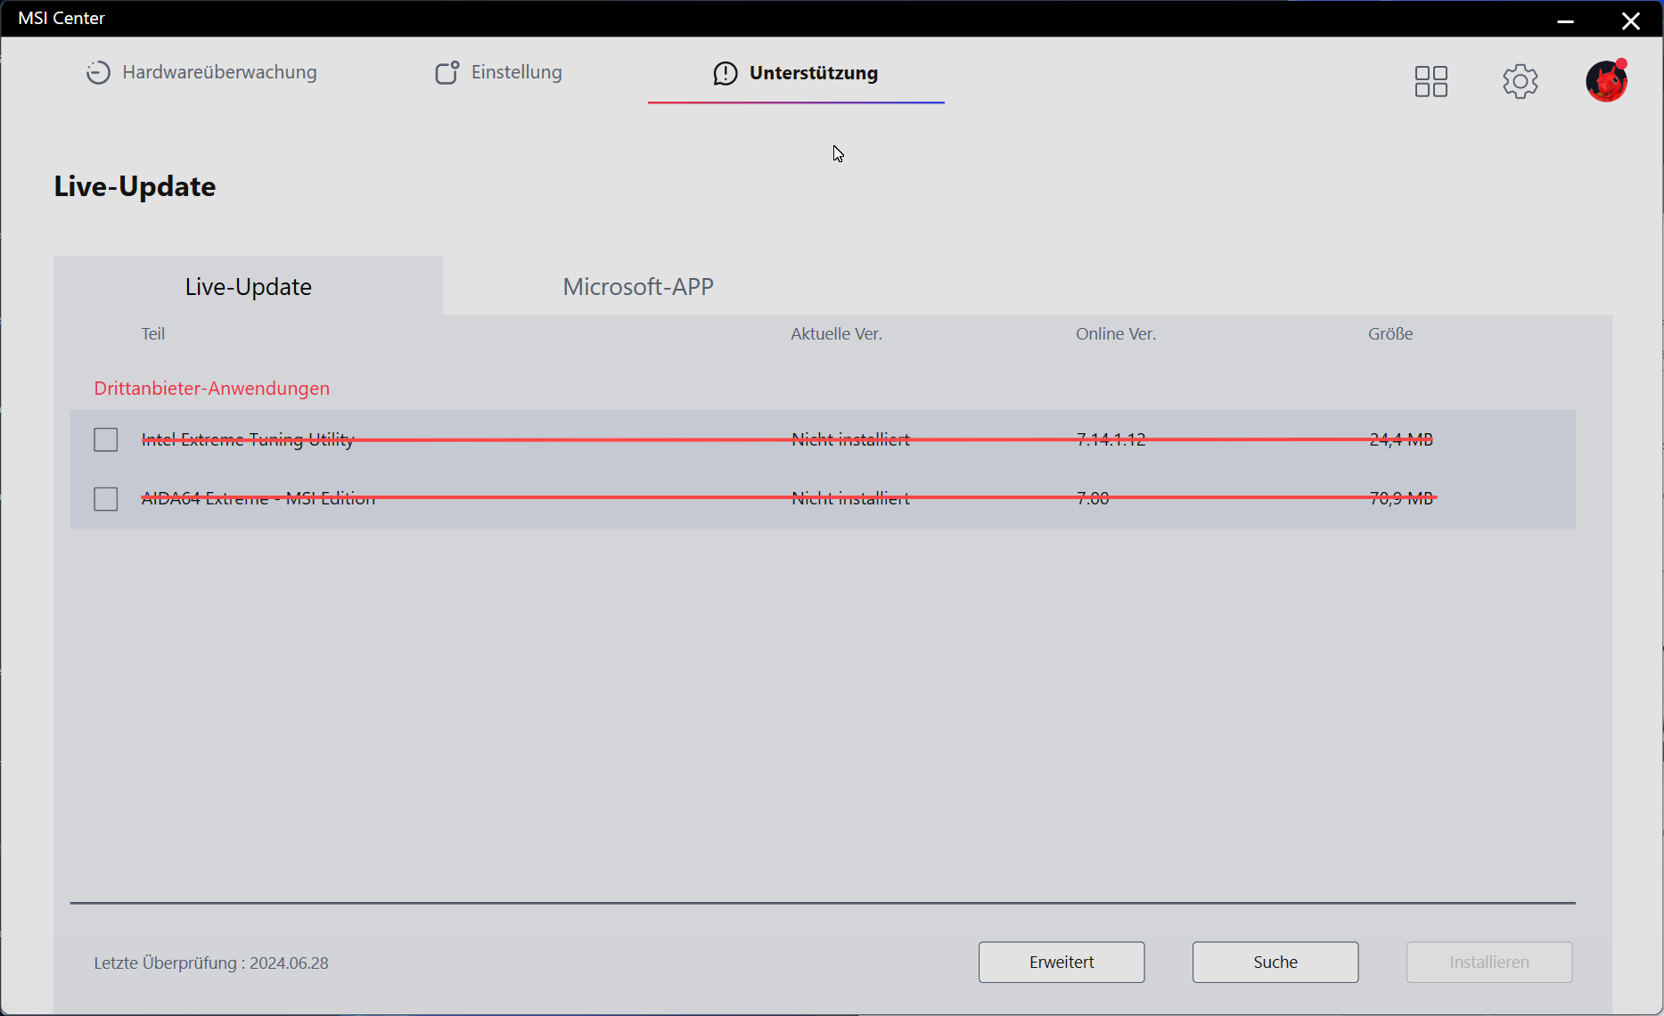Click the Intel Extreme Tuning Utility name
The height and width of the screenshot is (1016, 1664).
(248, 439)
